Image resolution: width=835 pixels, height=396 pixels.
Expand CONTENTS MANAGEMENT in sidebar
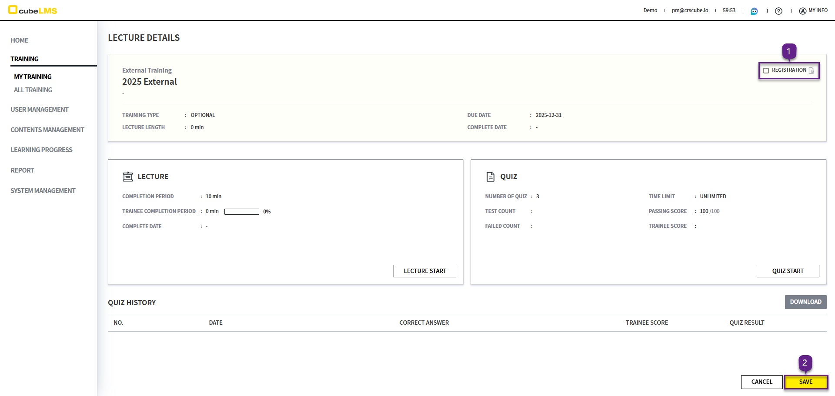click(x=47, y=130)
